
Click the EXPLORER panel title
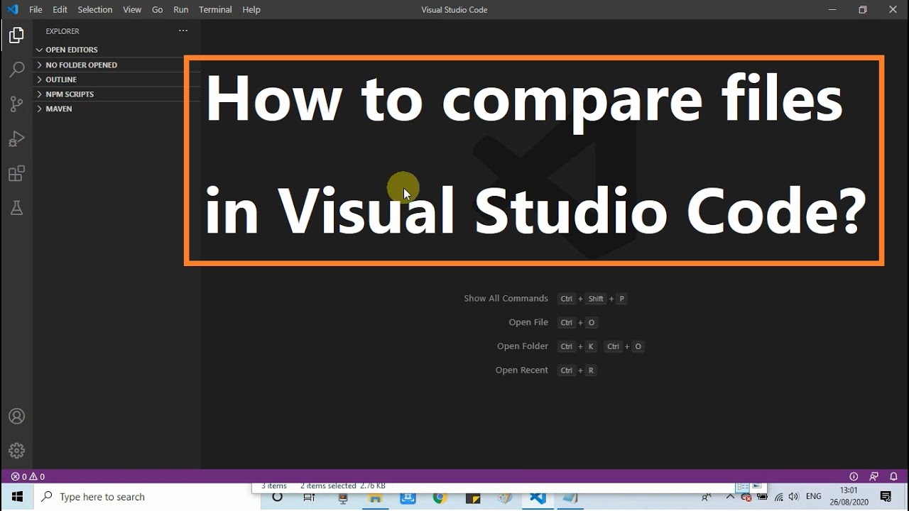(x=62, y=31)
